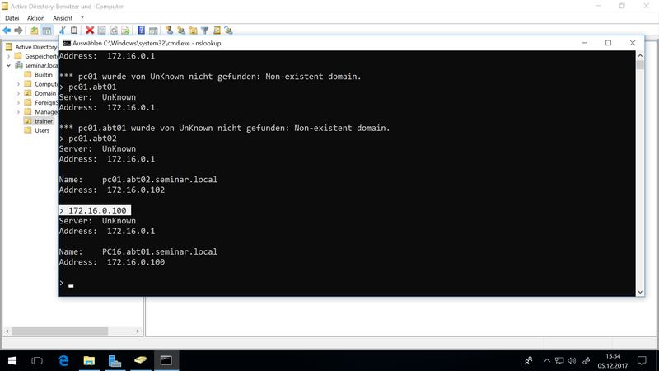Screen dimensions: 659x371
Task: Expand the Managed Service Accounts arrow
Action: click(18, 111)
